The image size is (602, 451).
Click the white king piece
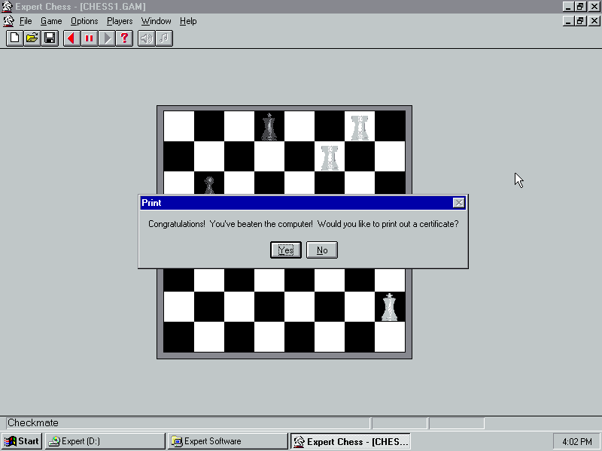390,307
